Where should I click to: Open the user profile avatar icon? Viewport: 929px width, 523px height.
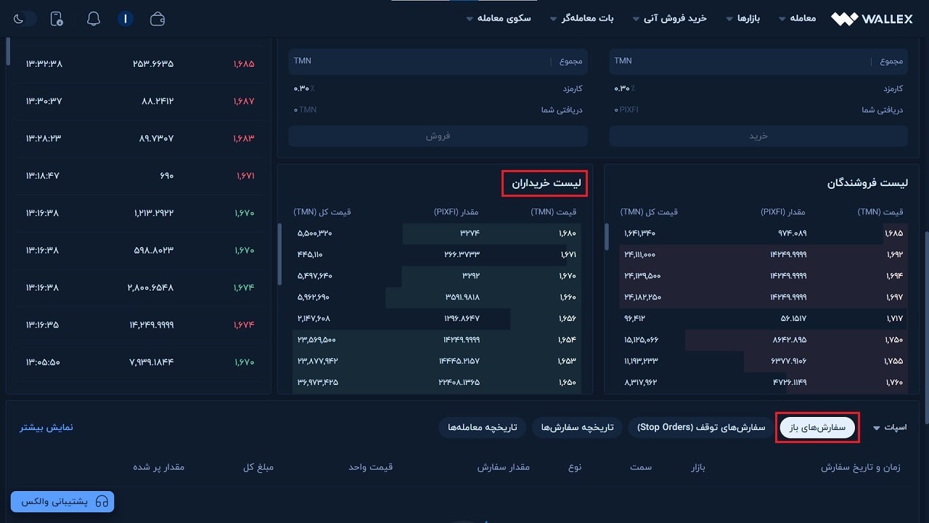[x=126, y=19]
